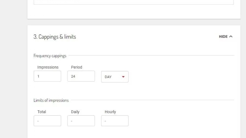Image resolution: width=246 pixels, height=138 pixels.
Task: Select the Total impressions limit field
Action: pyautogui.click(x=47, y=121)
